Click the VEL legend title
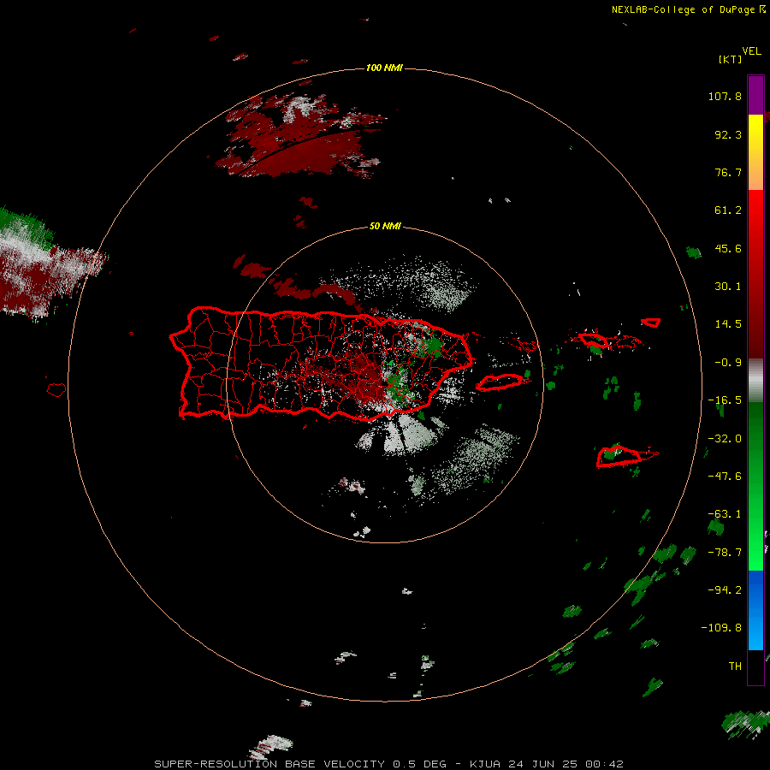Viewport: 770px width, 770px height. click(751, 51)
